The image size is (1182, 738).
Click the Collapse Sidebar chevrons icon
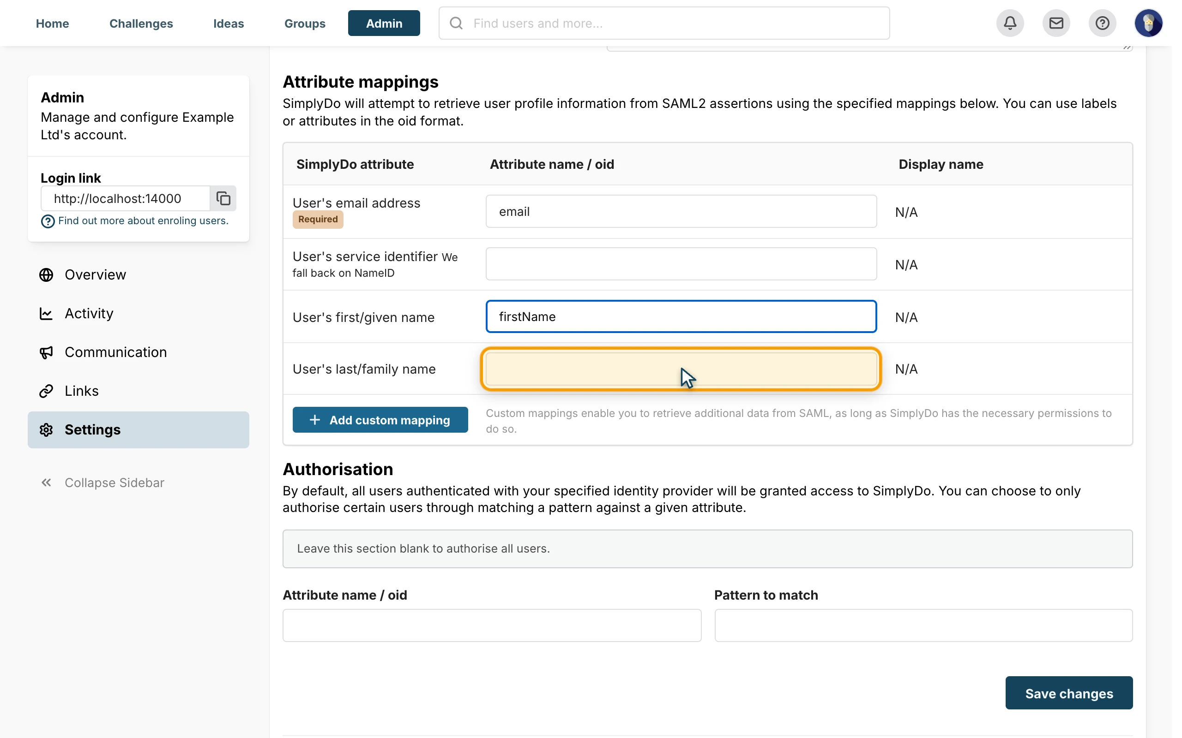tap(46, 483)
